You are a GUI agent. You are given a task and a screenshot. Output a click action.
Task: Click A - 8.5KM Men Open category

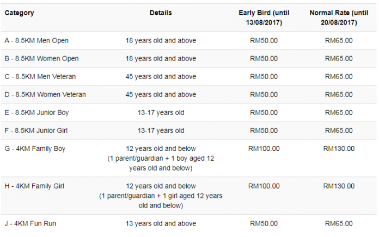36,41
